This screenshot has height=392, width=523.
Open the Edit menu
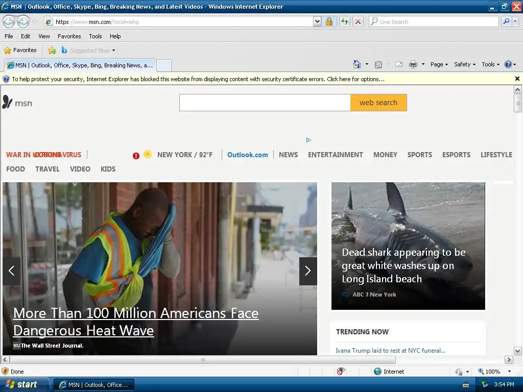point(26,36)
